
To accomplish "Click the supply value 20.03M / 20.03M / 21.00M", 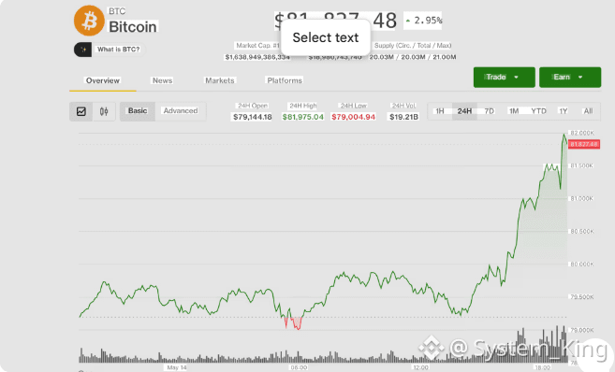I will tap(413, 57).
